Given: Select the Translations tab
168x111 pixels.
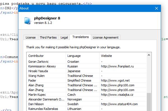Looking at the screenshot, I should click(81, 37).
